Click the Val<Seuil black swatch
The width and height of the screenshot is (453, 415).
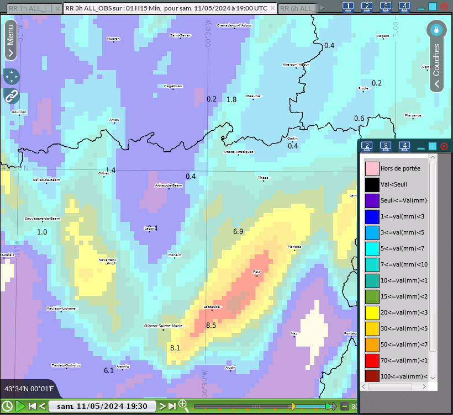[372, 185]
